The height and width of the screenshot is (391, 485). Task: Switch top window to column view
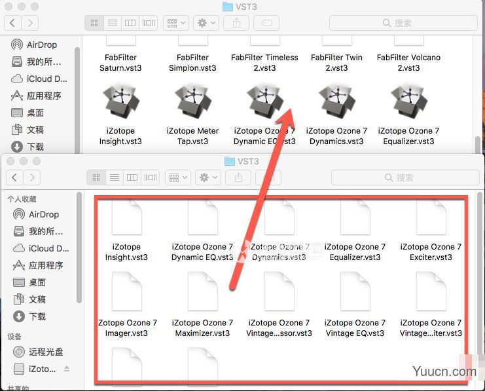[130, 23]
